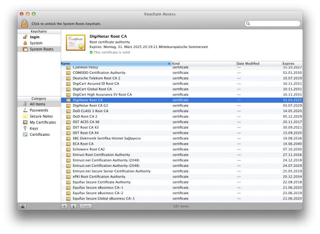Screen dimensions: 320x234
Task: Click the DoD Root CA 2 icon
Action: tap(68, 117)
